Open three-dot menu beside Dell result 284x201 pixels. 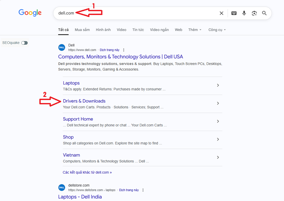[x=124, y=50]
